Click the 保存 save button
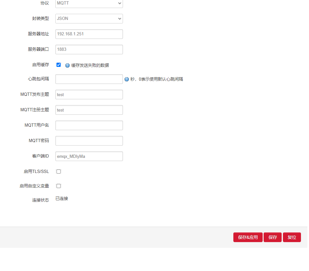Viewport: 309px width, 271px height. point(272,237)
